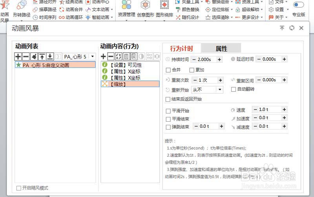This screenshot has width=314, height=197.
Task: Toggle the 专业版 switch in the ribbon
Action: (x=299, y=5)
